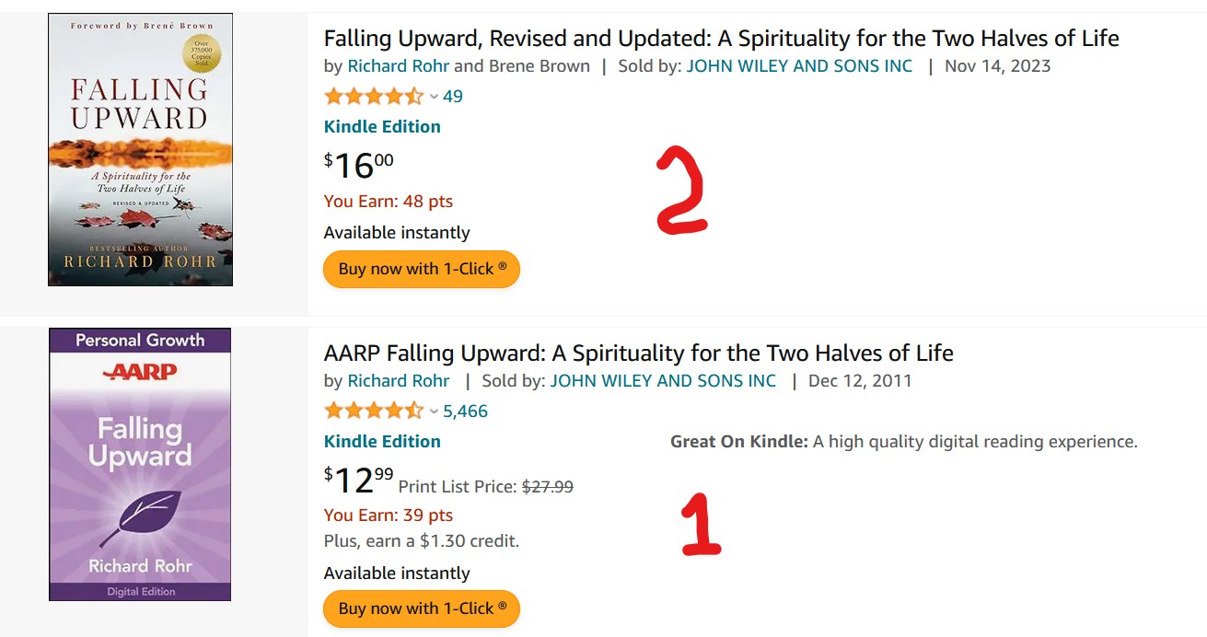Buy the AARP edition with 1-Click
This screenshot has height=637, width=1207.
point(421,608)
